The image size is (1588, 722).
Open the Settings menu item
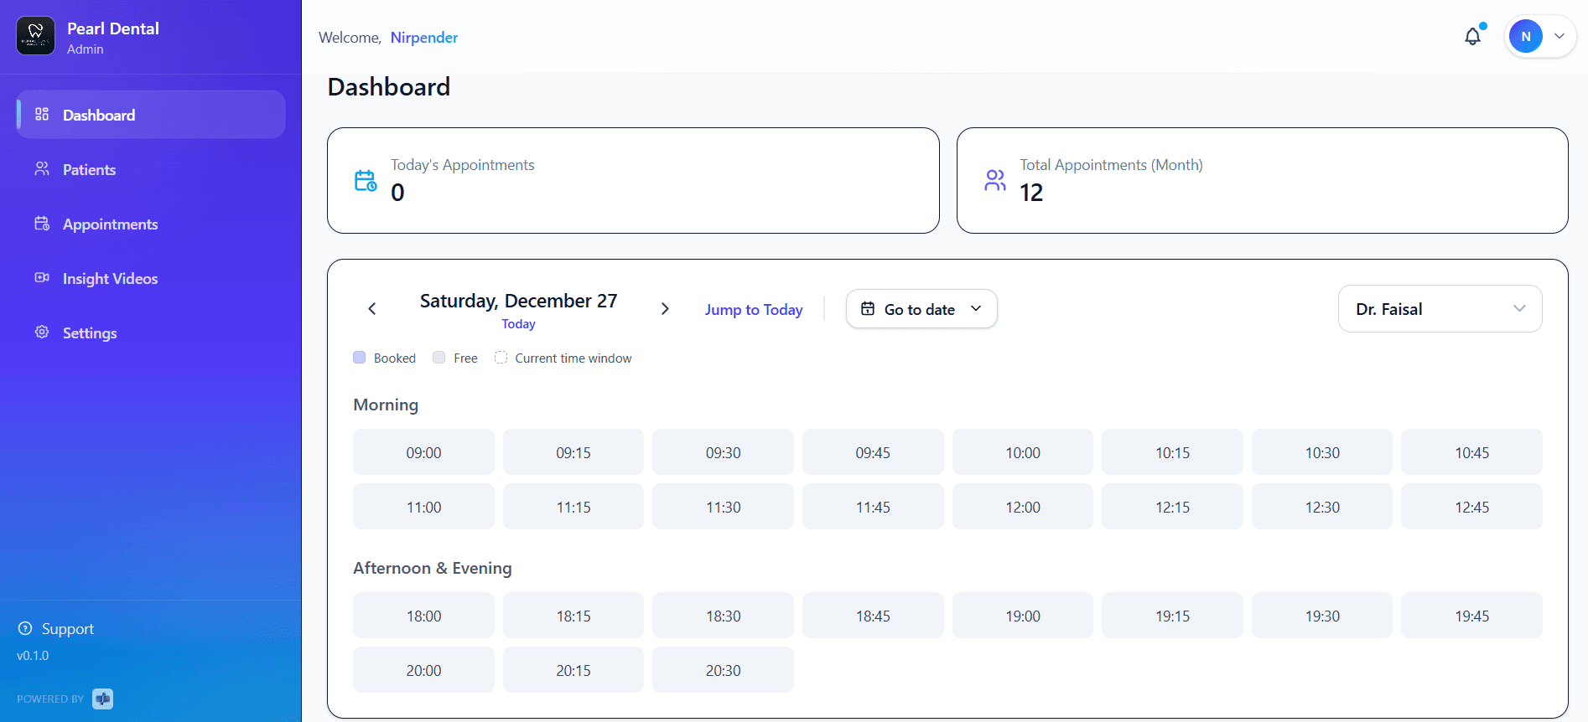click(90, 333)
